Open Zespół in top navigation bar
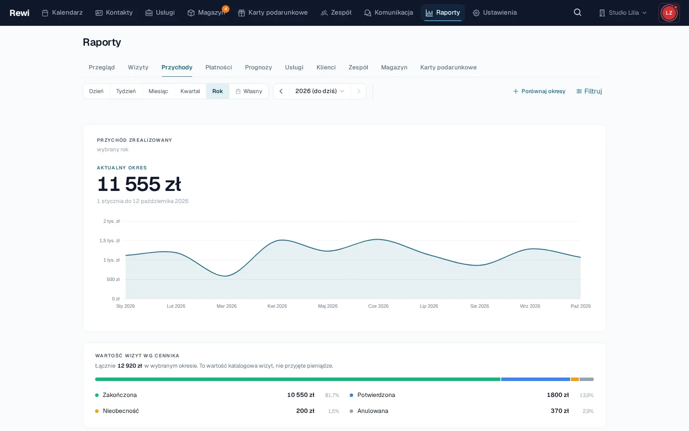Image resolution: width=689 pixels, height=431 pixels. tap(336, 12)
